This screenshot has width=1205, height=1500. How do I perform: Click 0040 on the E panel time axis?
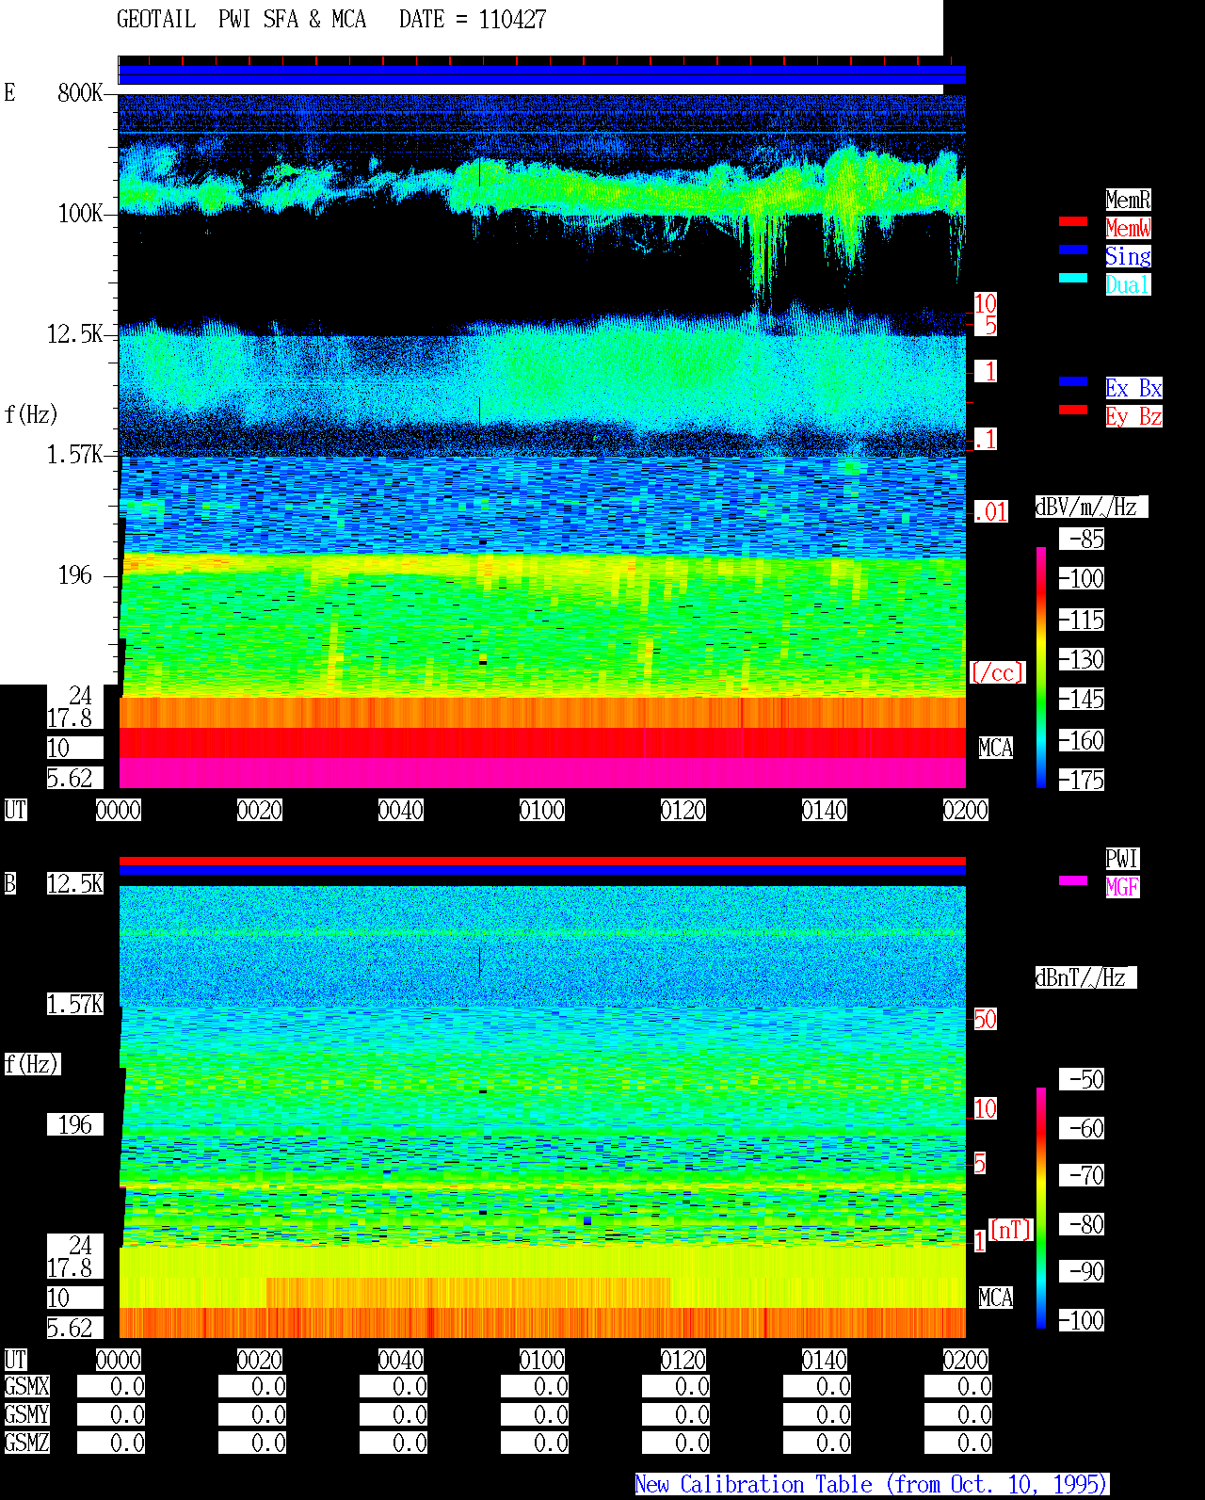[401, 810]
